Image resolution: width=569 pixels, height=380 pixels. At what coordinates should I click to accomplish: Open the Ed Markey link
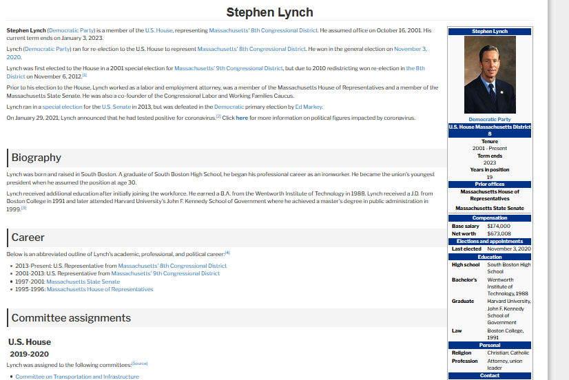point(309,107)
